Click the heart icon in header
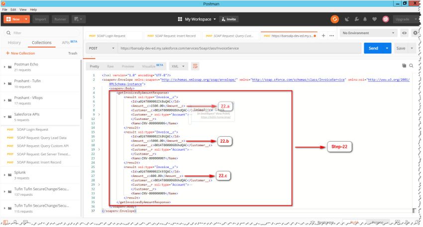The image size is (423, 227). [374, 19]
